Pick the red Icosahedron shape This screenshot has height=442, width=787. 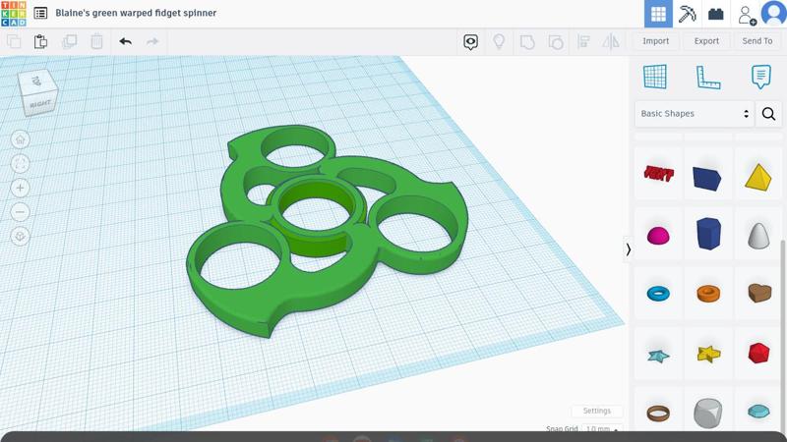(x=758, y=354)
